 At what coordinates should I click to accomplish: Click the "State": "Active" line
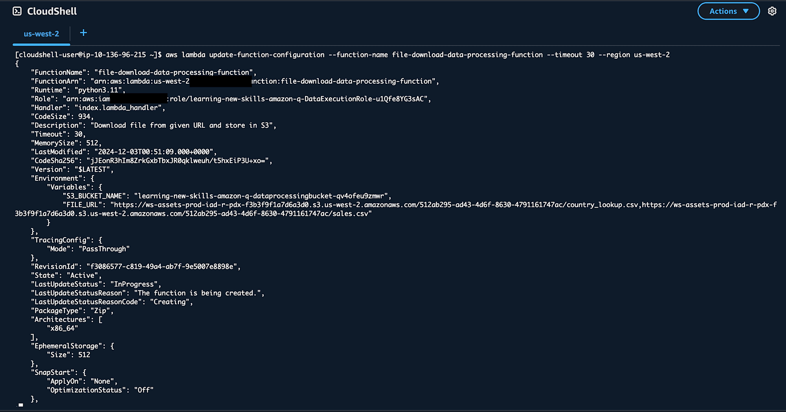point(66,275)
